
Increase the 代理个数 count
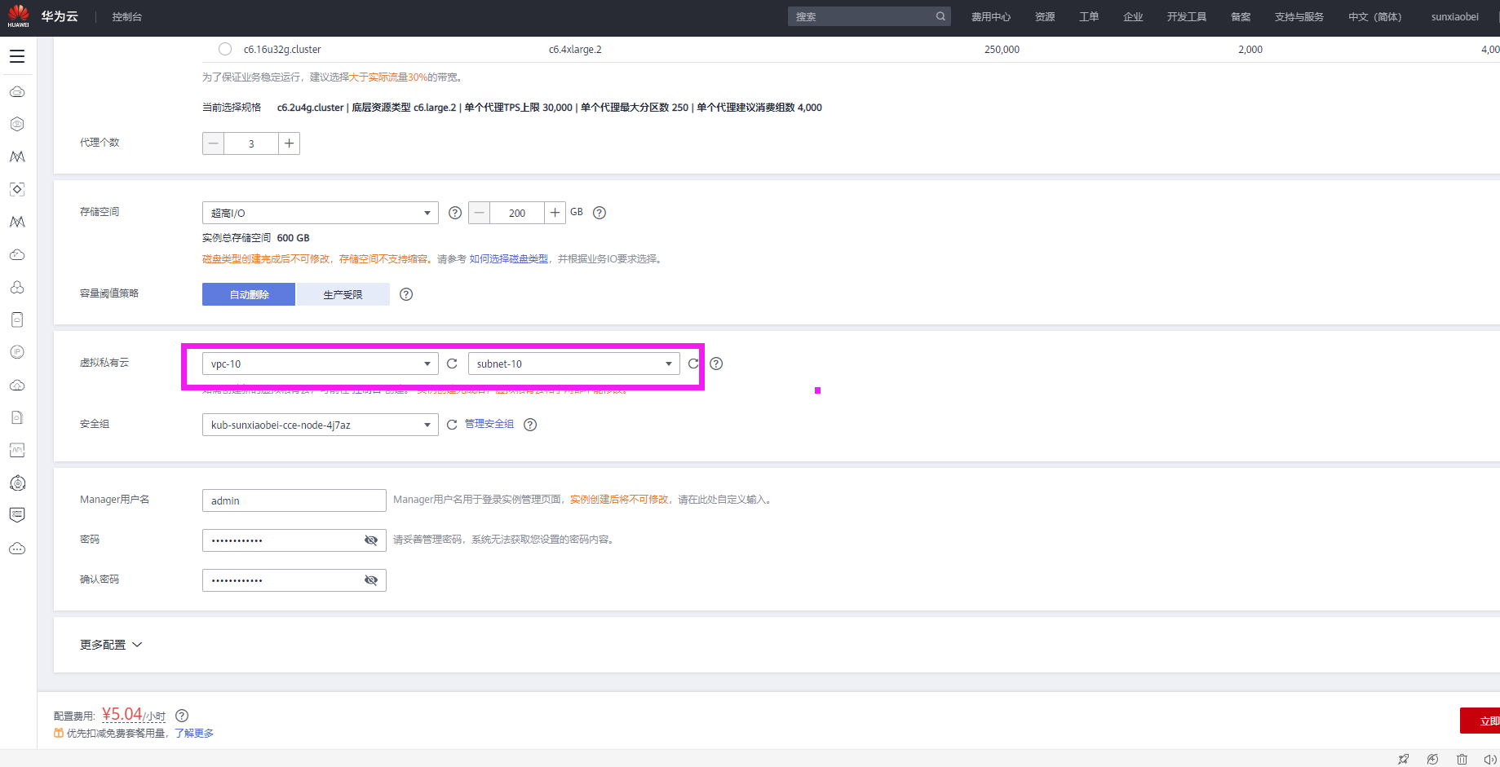[x=289, y=143]
